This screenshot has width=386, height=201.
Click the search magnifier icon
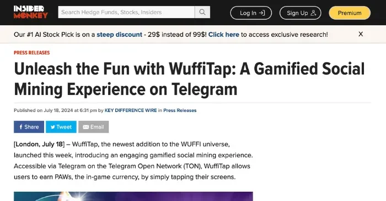tap(202, 12)
